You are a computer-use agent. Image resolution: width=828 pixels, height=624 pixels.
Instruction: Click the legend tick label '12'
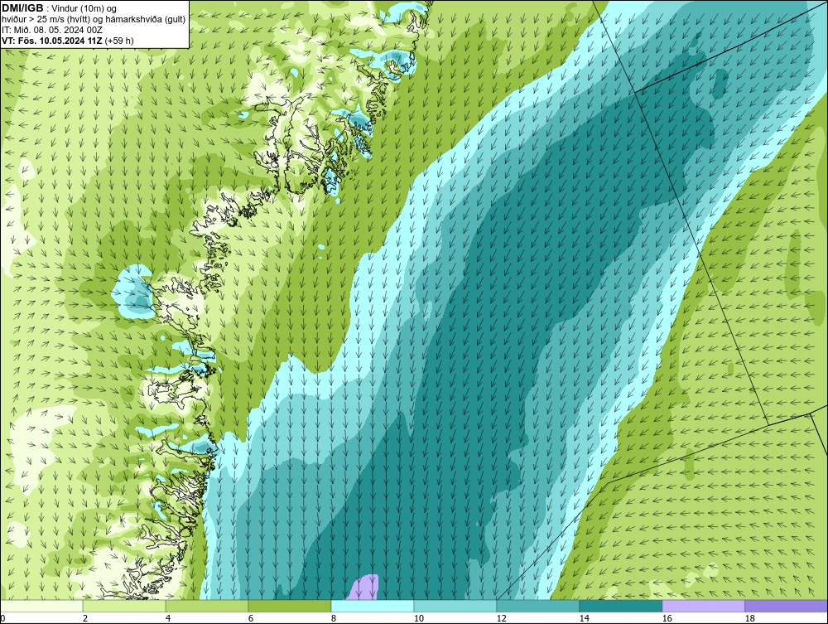(501, 618)
